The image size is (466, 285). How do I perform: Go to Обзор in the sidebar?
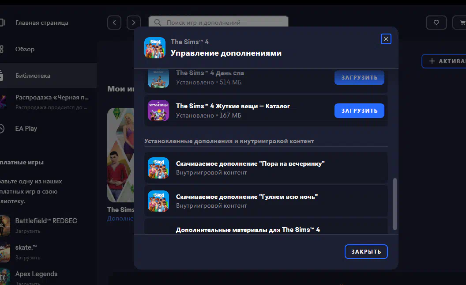point(25,49)
